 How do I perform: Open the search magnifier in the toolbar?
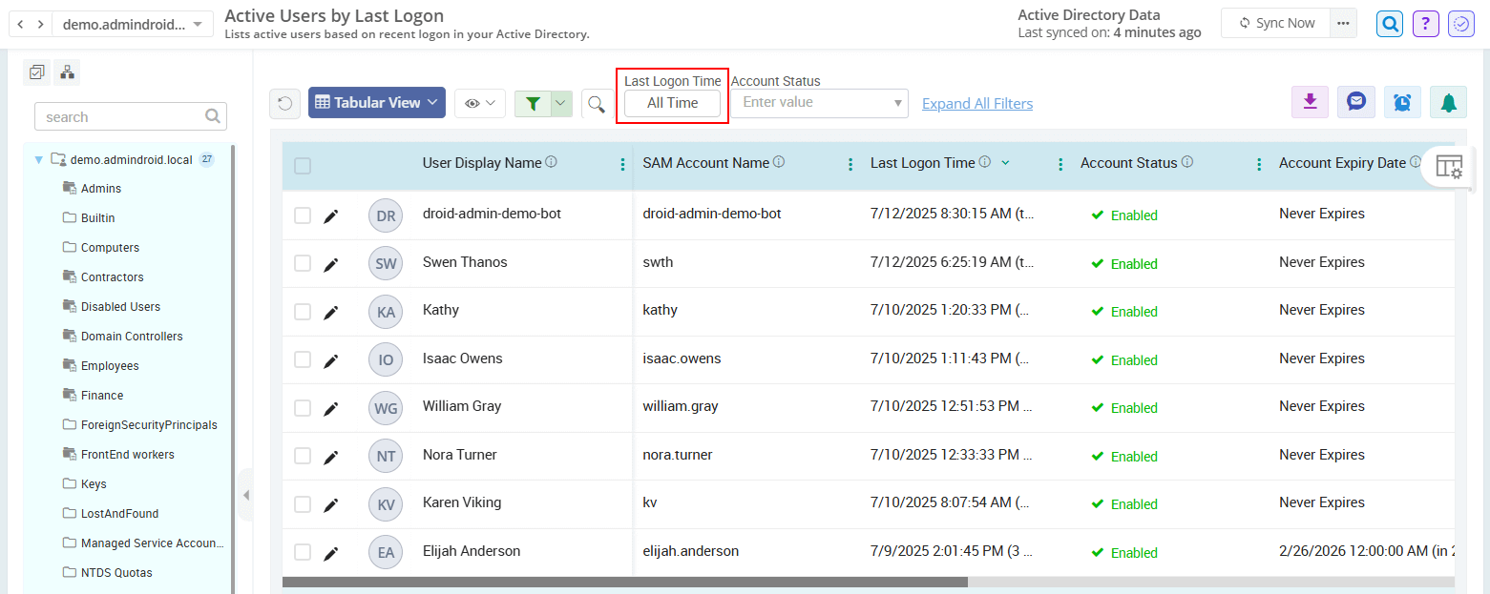pos(596,103)
